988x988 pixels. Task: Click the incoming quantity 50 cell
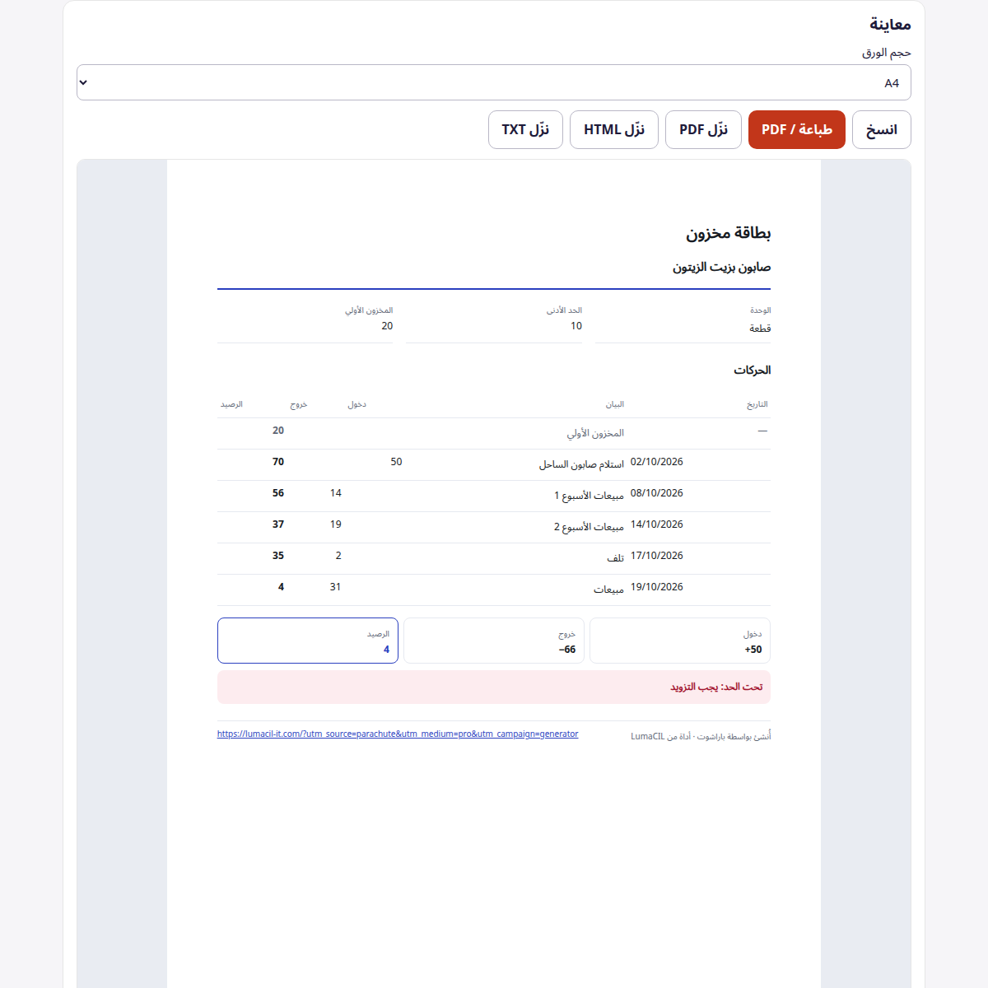click(397, 462)
